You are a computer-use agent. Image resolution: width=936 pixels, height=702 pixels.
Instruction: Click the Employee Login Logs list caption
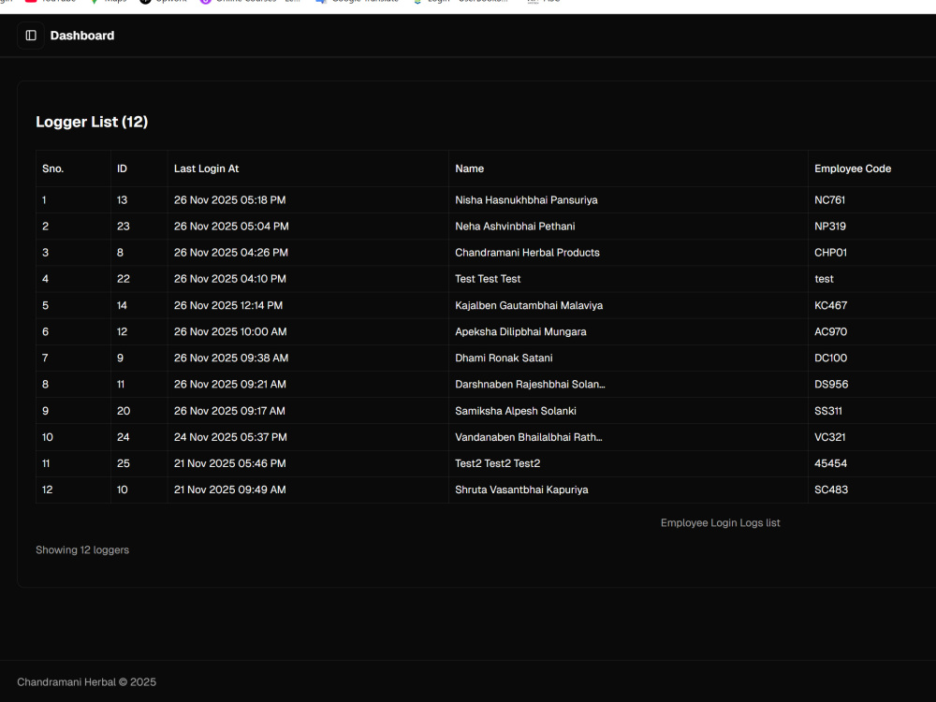tap(720, 523)
